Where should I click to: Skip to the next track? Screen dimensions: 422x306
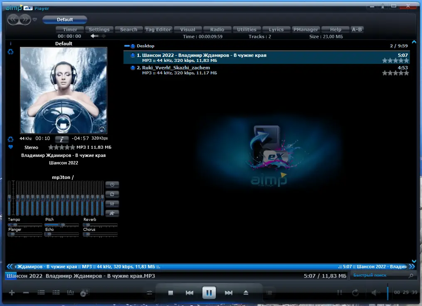[229, 293]
